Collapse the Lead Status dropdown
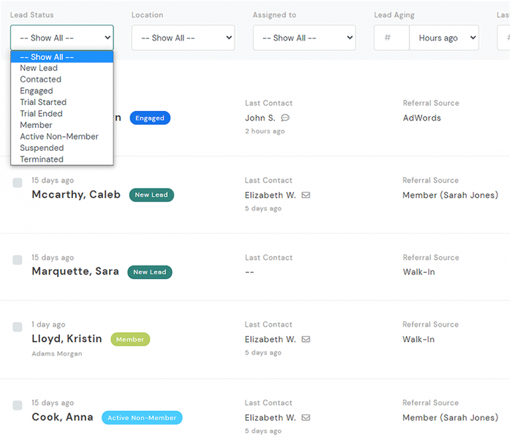Viewport: 510px width, 445px height. pos(62,38)
